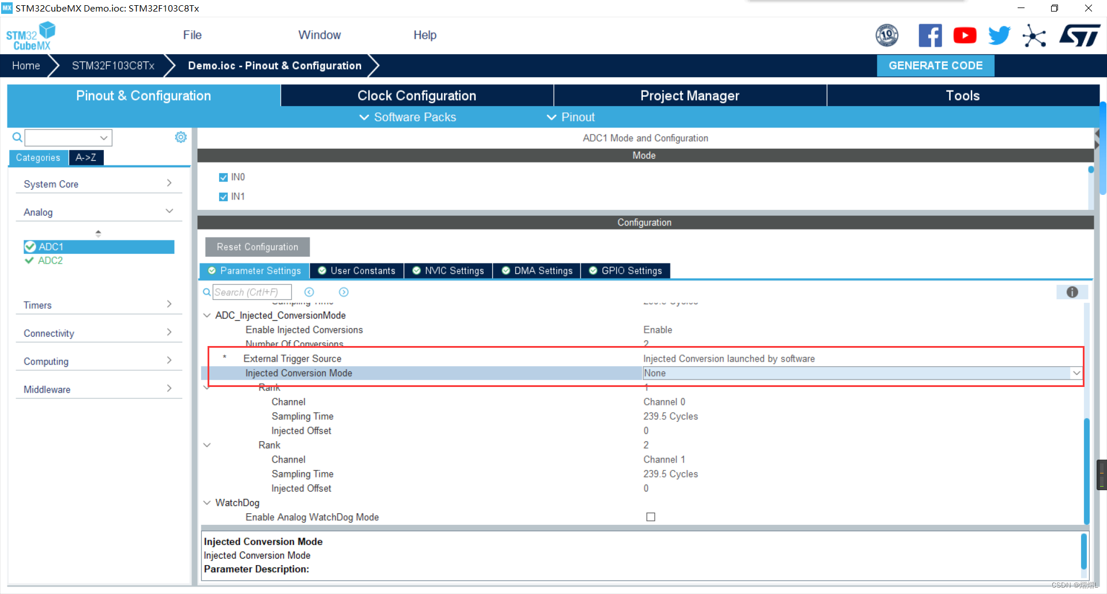
Task: Open the GPIO Settings tab
Action: [x=626, y=271]
